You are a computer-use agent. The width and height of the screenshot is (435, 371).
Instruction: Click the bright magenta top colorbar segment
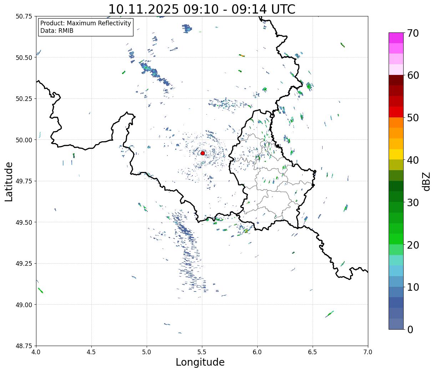[396, 38]
